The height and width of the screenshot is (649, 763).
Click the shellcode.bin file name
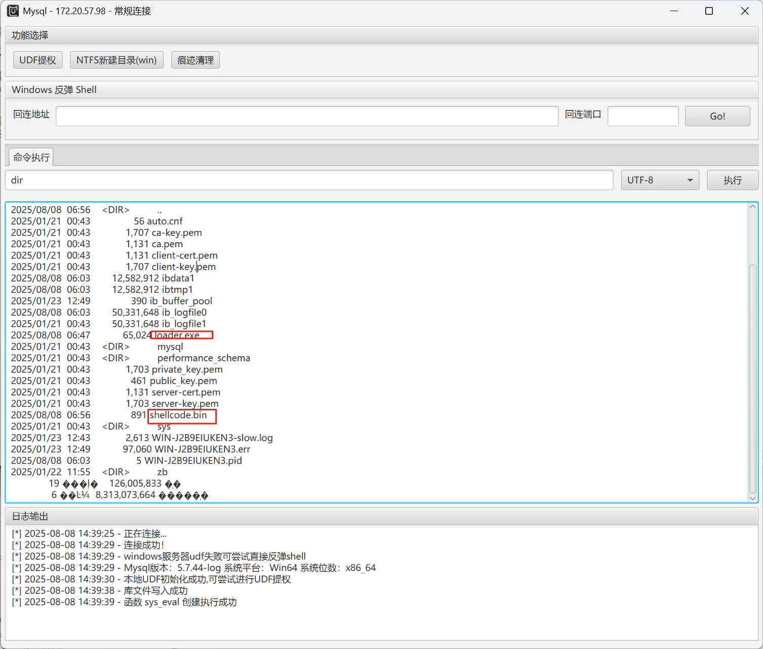(x=178, y=415)
